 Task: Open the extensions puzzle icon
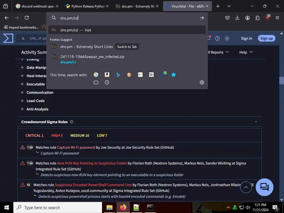[x=257, y=18]
